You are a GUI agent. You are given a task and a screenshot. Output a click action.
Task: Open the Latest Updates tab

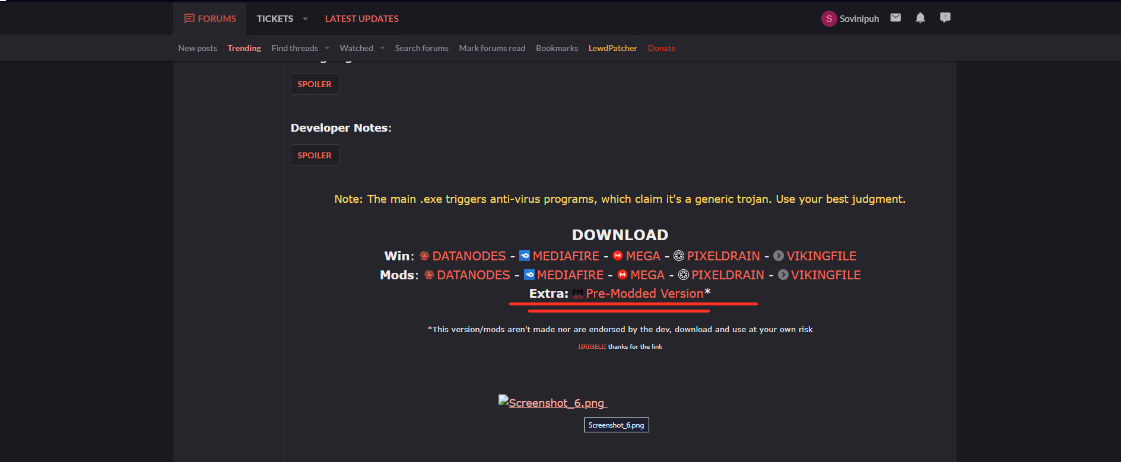[x=361, y=19]
